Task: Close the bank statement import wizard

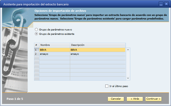Action: (x=166, y=4)
